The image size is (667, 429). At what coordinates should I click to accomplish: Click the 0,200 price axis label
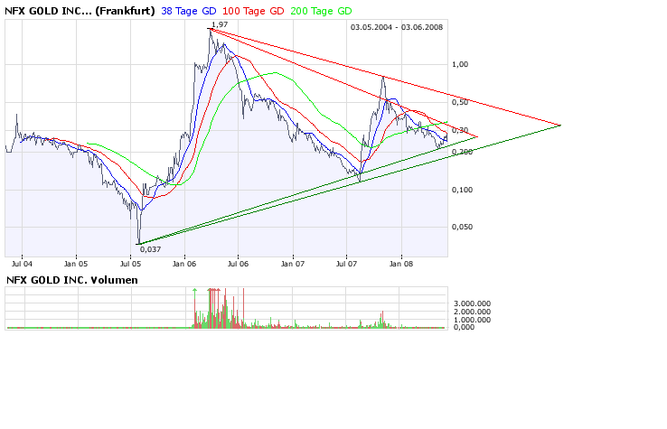click(462, 152)
